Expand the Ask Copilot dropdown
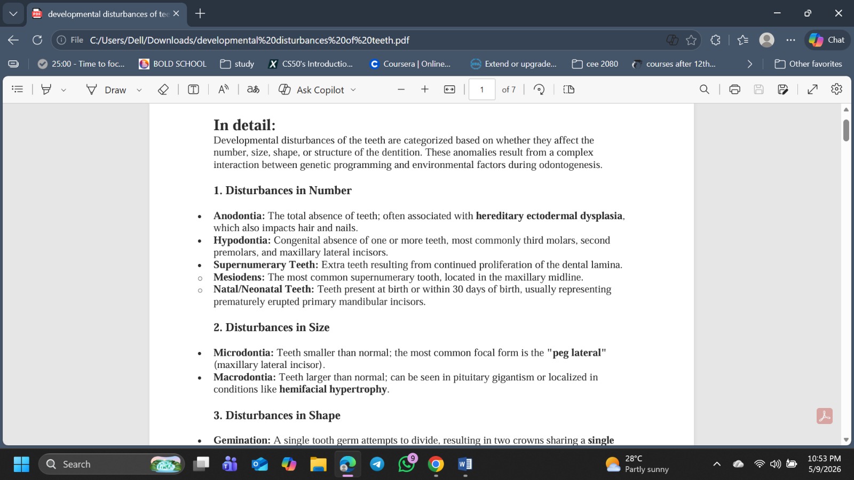The image size is (854, 480). 353,90
